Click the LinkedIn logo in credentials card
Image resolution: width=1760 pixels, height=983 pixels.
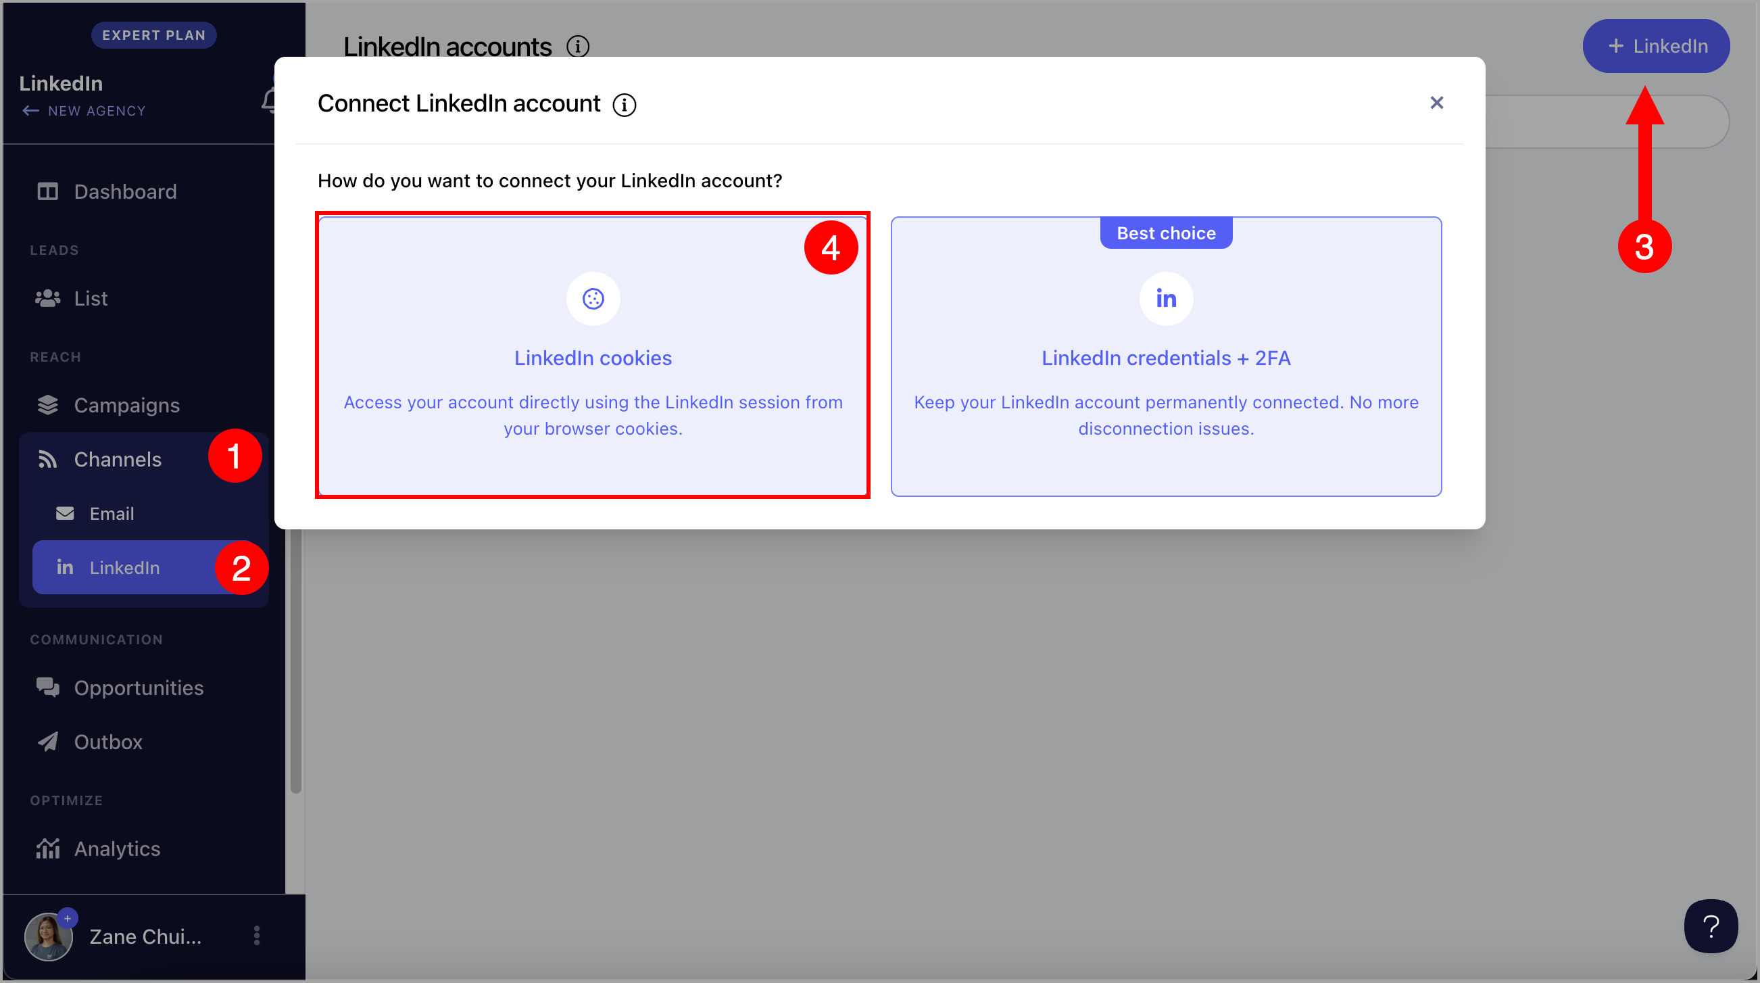pyautogui.click(x=1167, y=299)
